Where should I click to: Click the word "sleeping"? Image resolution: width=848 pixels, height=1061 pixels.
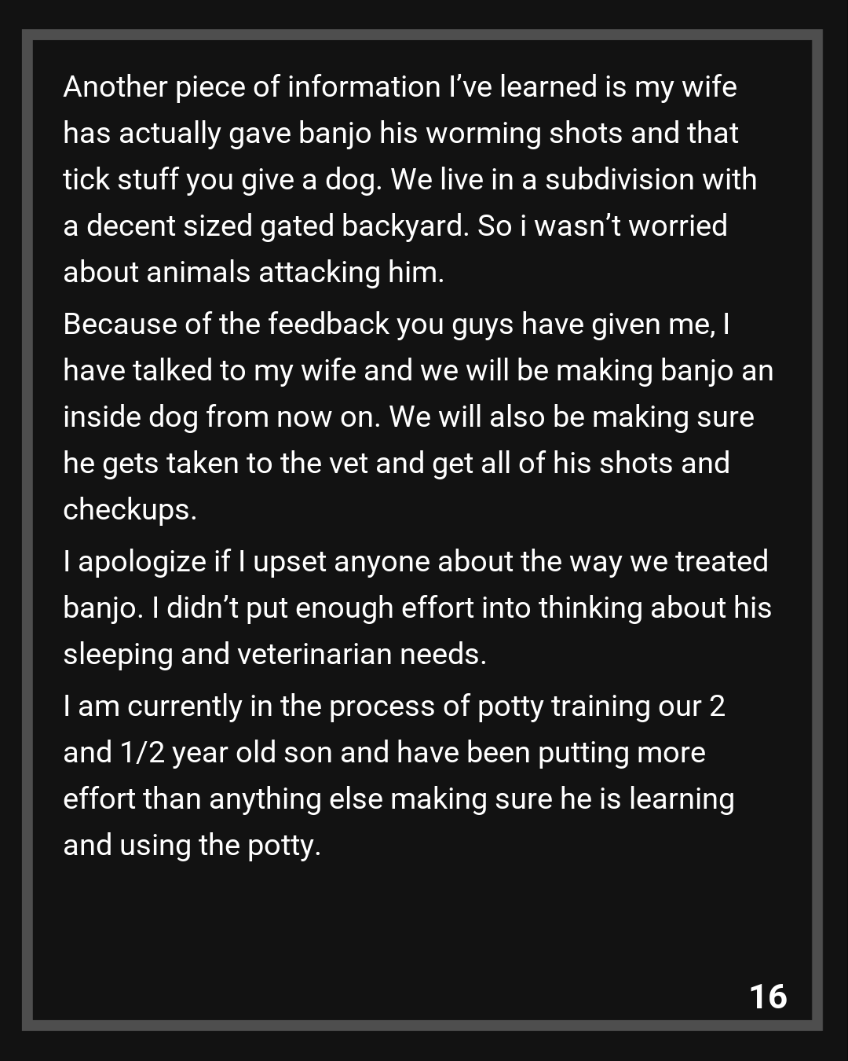(118, 654)
